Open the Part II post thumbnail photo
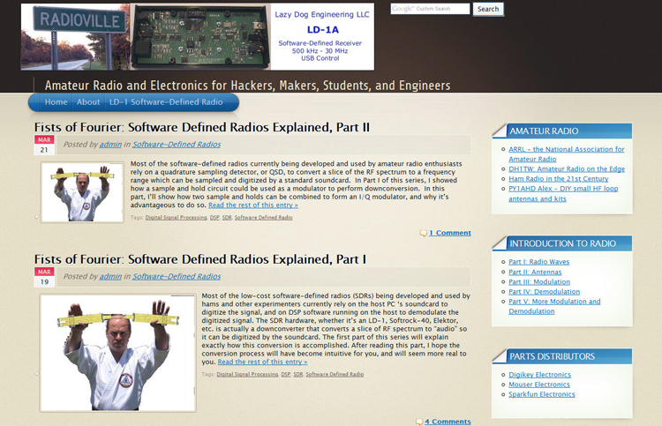 click(x=74, y=191)
